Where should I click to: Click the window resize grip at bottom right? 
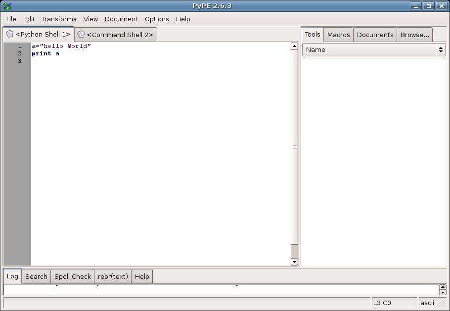click(x=442, y=304)
